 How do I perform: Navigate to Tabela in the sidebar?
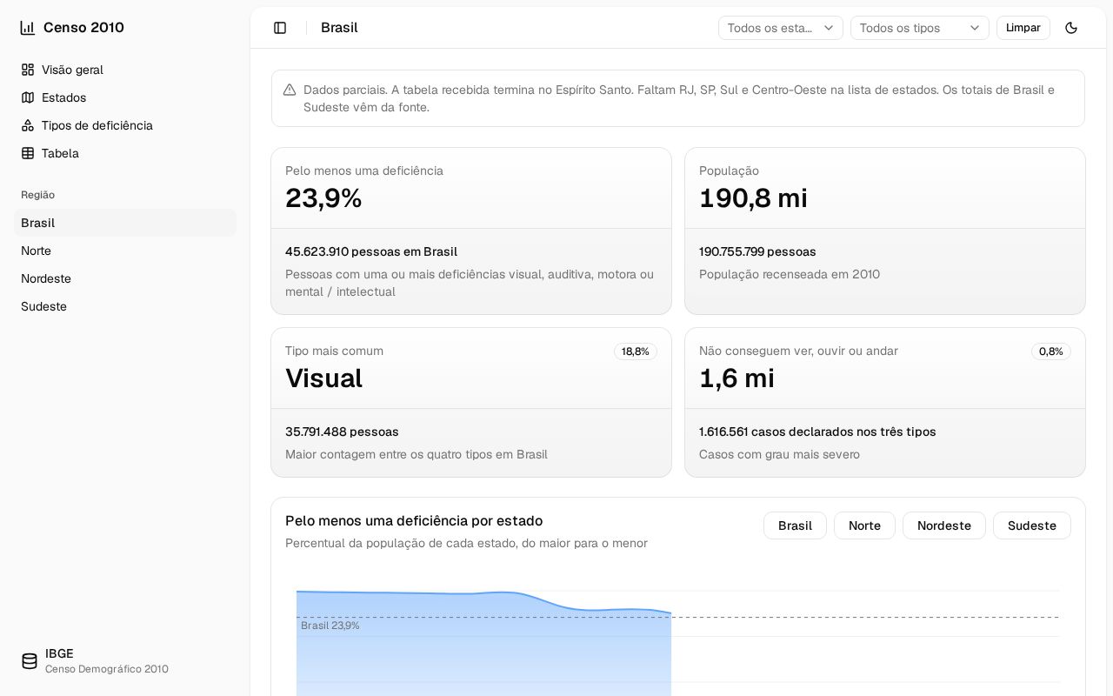(125, 153)
